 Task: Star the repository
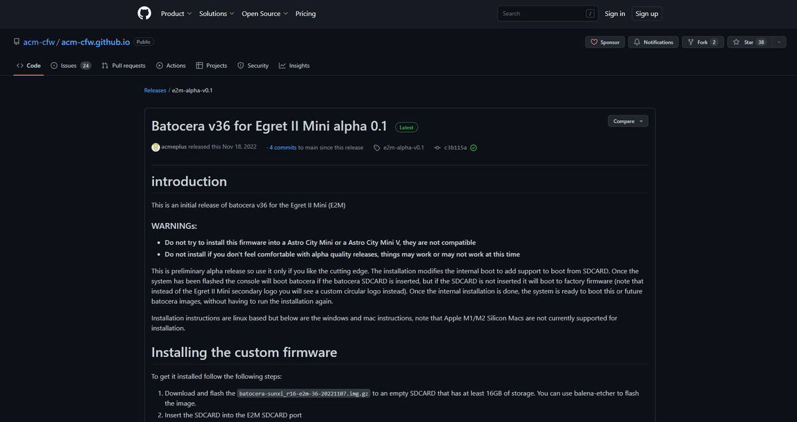[x=749, y=42]
